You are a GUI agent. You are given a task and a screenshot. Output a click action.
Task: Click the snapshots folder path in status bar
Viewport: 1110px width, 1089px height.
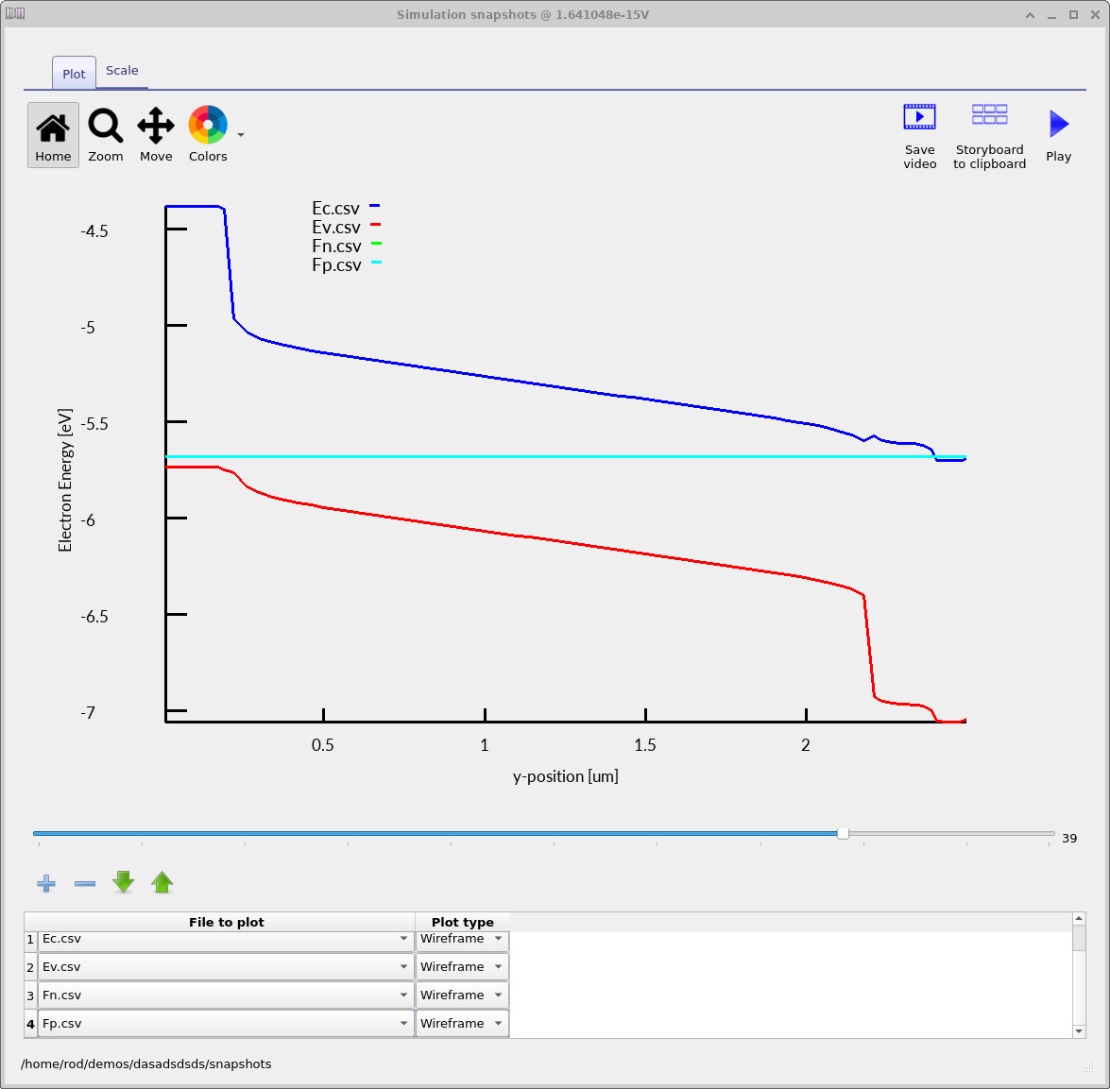[x=145, y=1063]
